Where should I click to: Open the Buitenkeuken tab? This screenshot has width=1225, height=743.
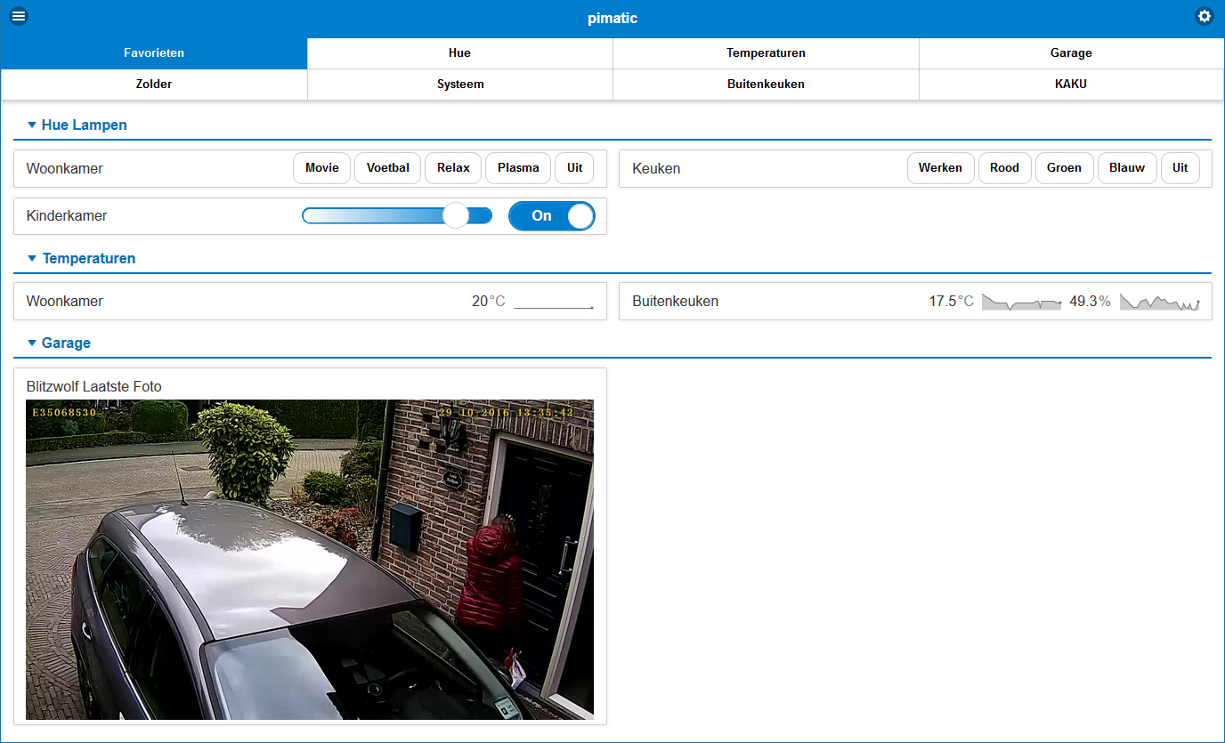point(766,85)
